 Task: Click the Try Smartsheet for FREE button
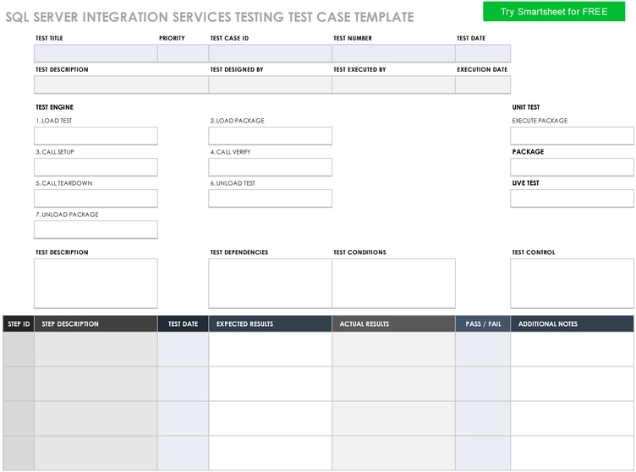click(x=554, y=11)
